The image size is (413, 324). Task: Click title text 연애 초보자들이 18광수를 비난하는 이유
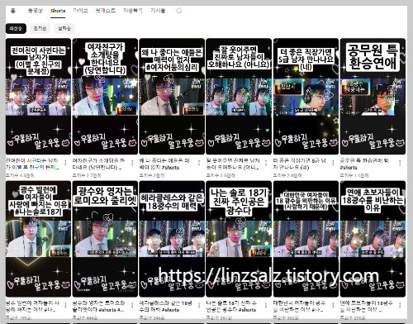click(x=366, y=307)
